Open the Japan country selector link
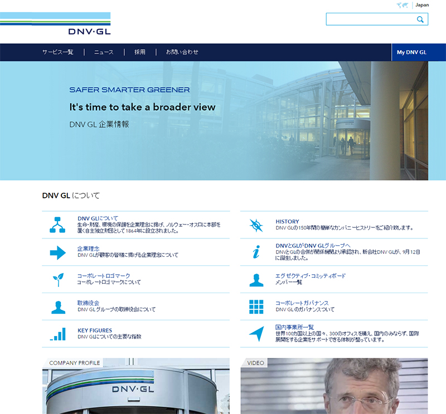 click(422, 5)
